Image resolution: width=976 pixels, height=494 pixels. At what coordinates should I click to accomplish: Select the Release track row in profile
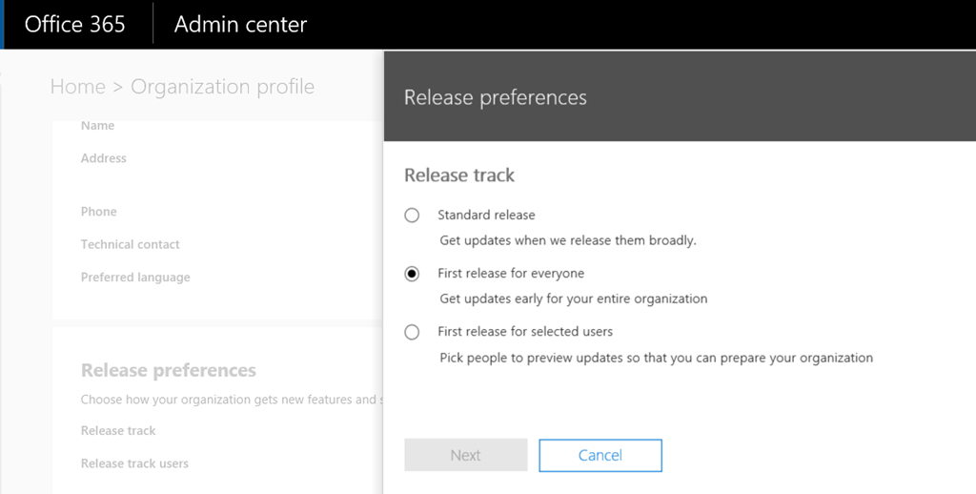118,430
